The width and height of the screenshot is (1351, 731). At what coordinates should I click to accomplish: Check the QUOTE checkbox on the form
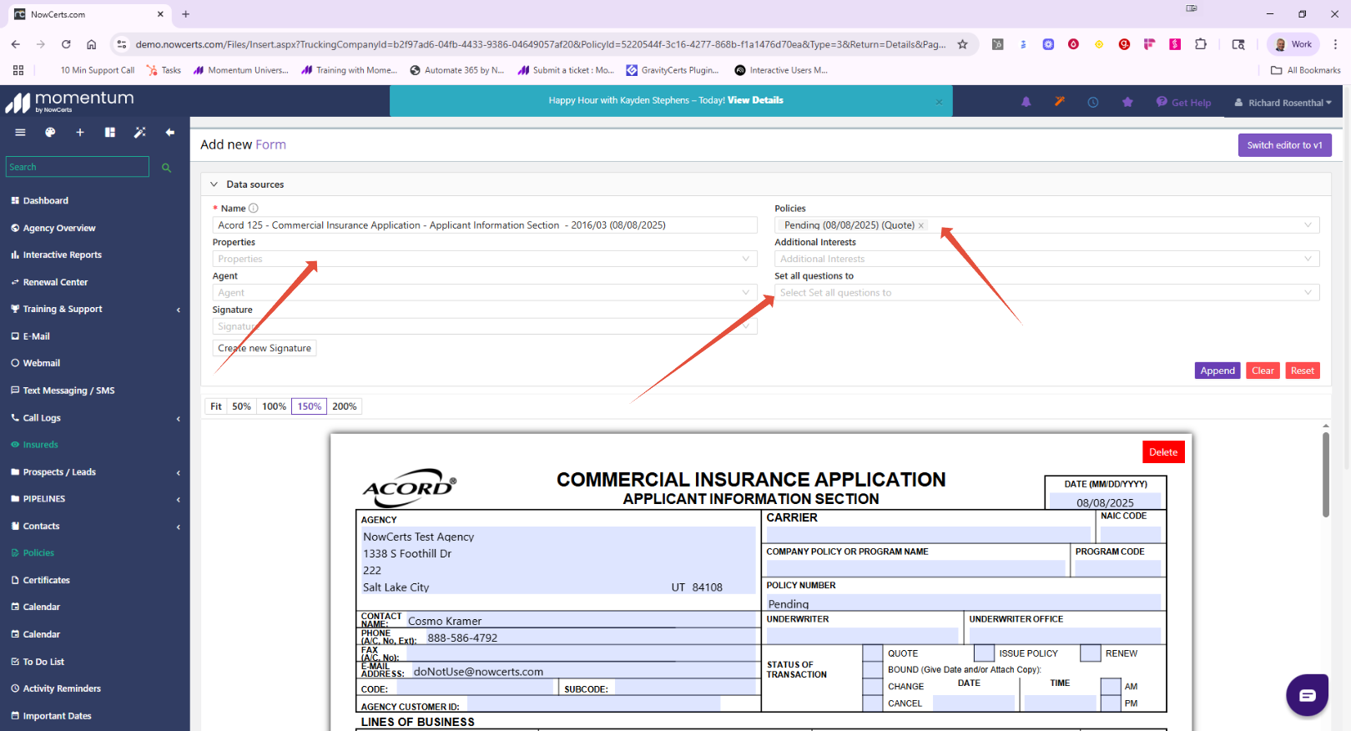873,653
